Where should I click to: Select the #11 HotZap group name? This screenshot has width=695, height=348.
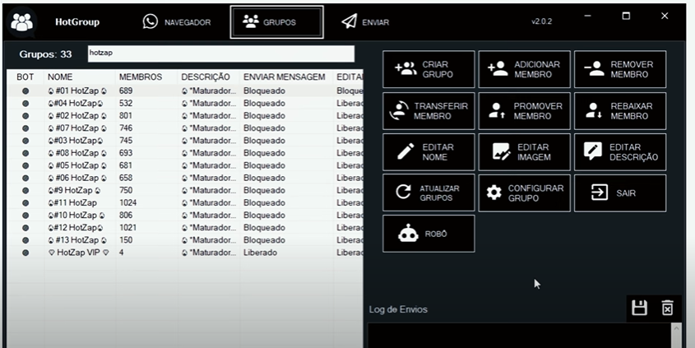click(x=72, y=202)
